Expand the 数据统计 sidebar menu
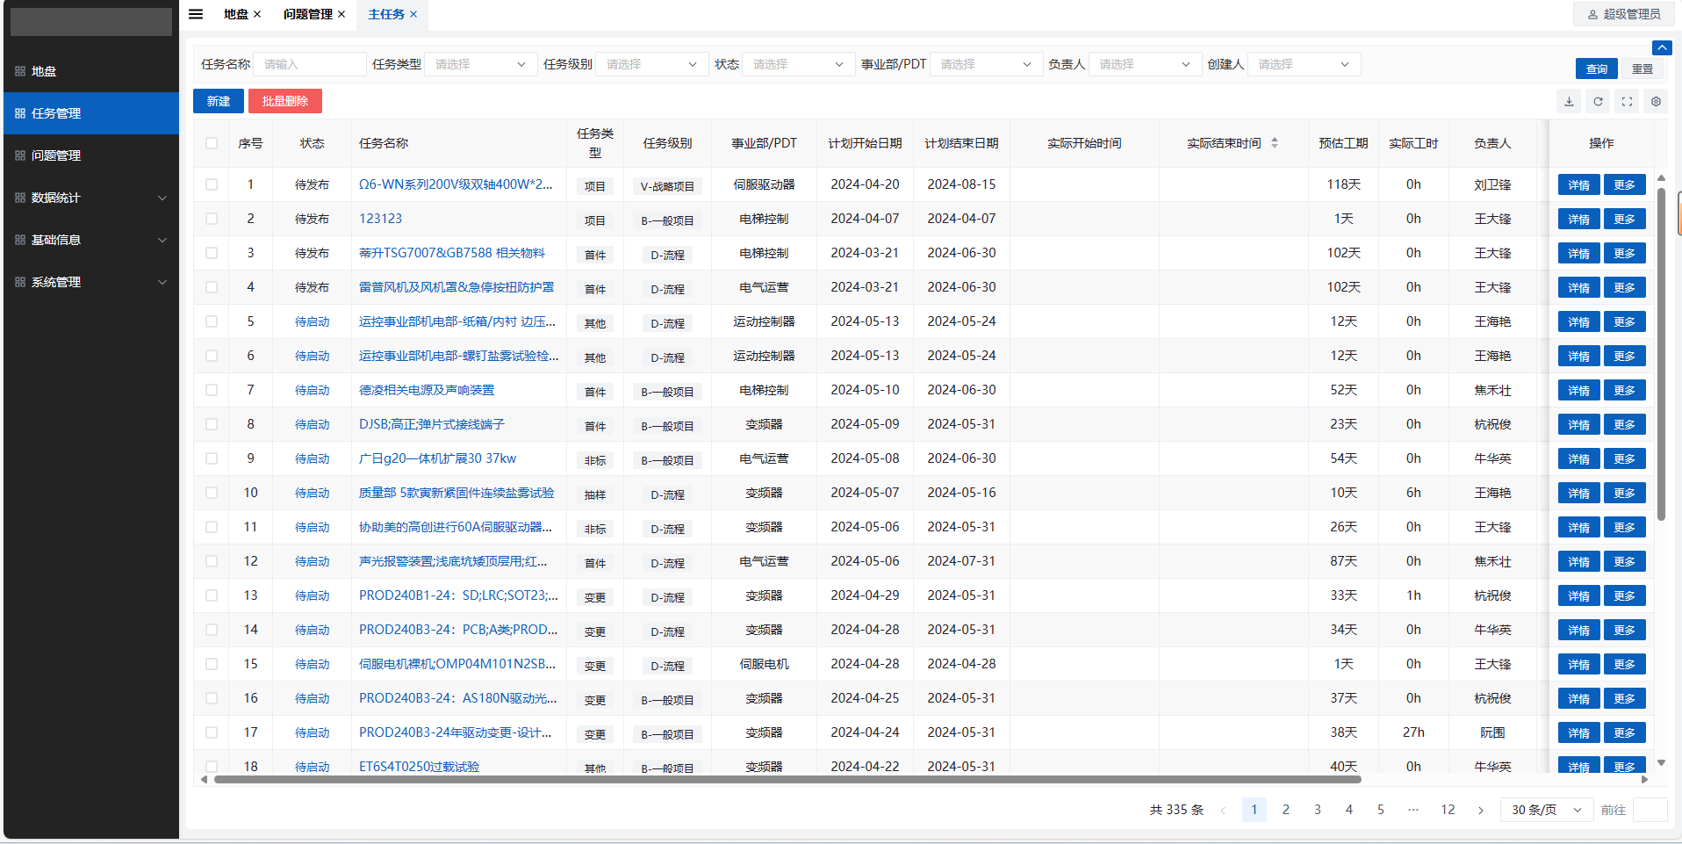Image resolution: width=1682 pixels, height=844 pixels. [x=91, y=198]
